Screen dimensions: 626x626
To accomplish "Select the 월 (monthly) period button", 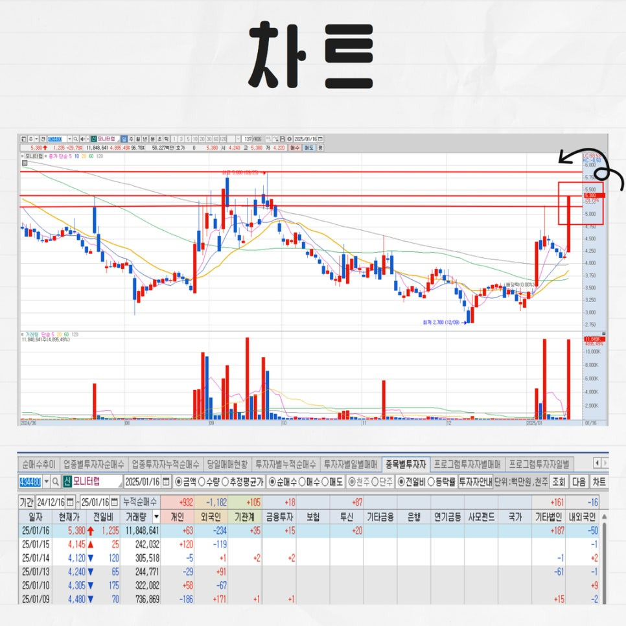I will (138, 139).
